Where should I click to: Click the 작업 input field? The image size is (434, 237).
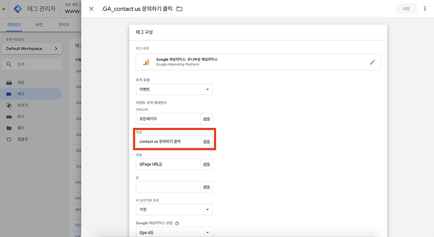tap(169, 142)
